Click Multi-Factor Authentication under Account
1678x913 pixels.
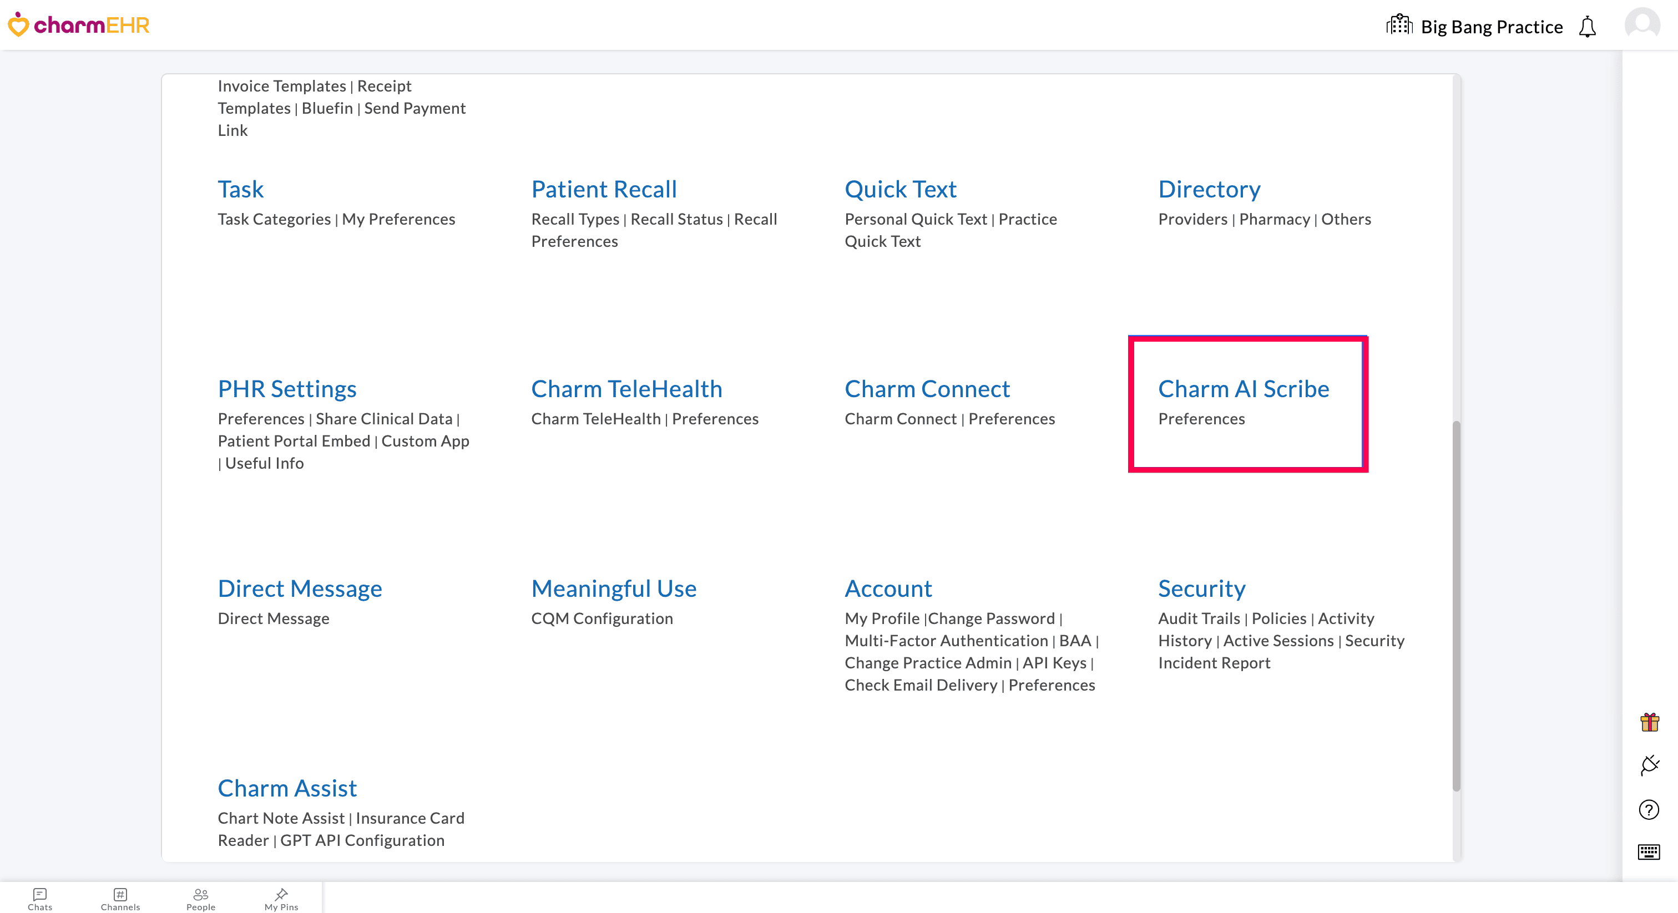(x=946, y=640)
